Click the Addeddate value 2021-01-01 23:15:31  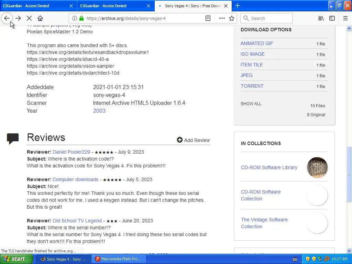(118, 87)
